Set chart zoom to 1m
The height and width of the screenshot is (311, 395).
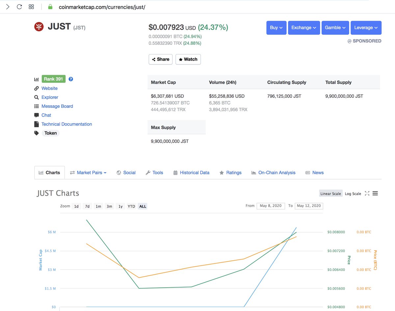tap(98, 206)
